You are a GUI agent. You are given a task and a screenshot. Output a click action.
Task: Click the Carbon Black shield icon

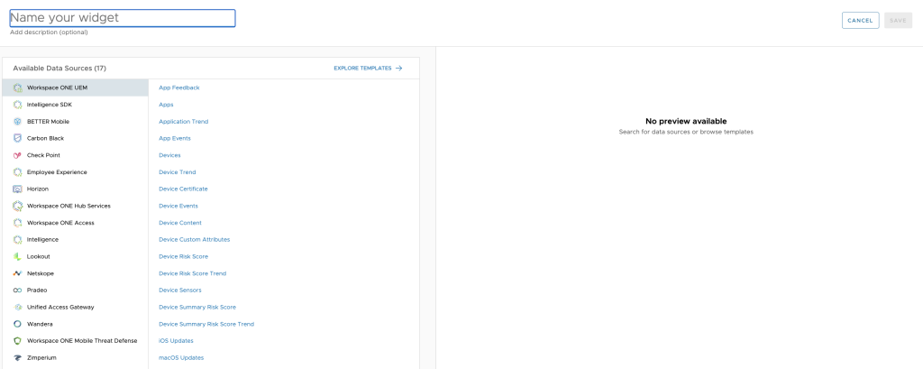tap(18, 139)
